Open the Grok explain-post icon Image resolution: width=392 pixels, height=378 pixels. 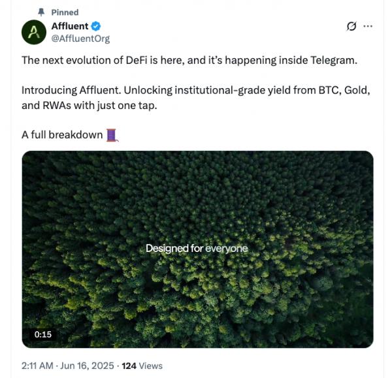coord(351,26)
